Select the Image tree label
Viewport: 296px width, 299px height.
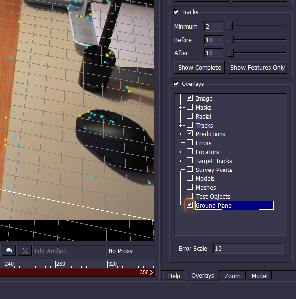pos(204,98)
